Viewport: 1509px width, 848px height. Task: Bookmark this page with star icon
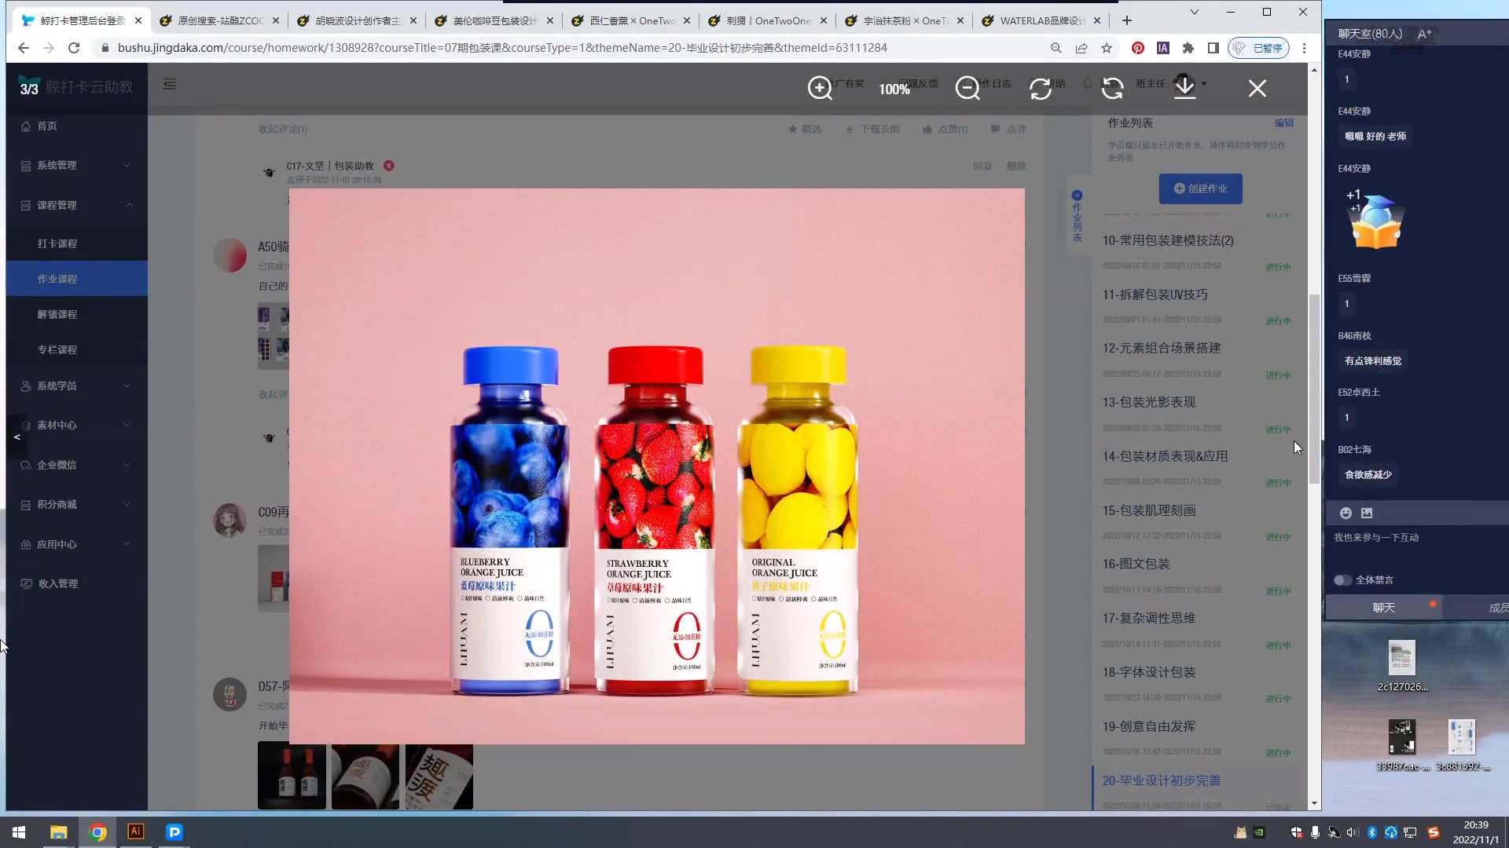[1107, 48]
